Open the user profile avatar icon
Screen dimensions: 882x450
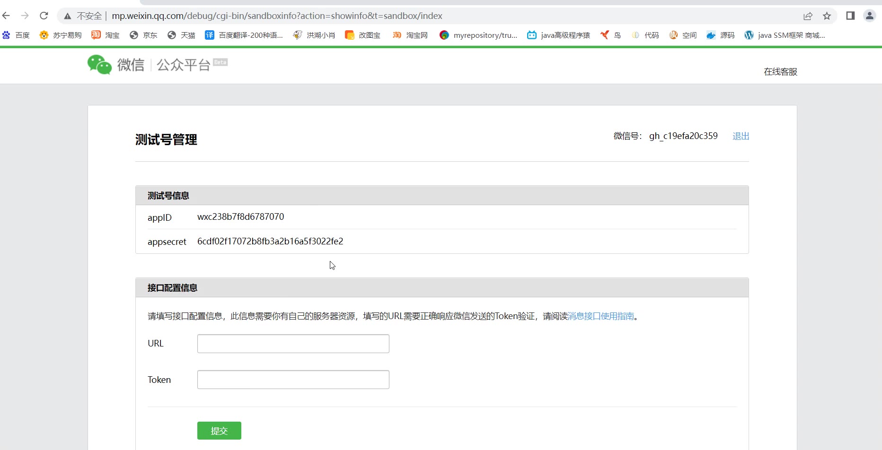pyautogui.click(x=870, y=16)
